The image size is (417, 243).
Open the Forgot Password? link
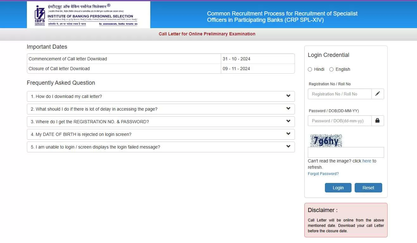[x=323, y=174]
